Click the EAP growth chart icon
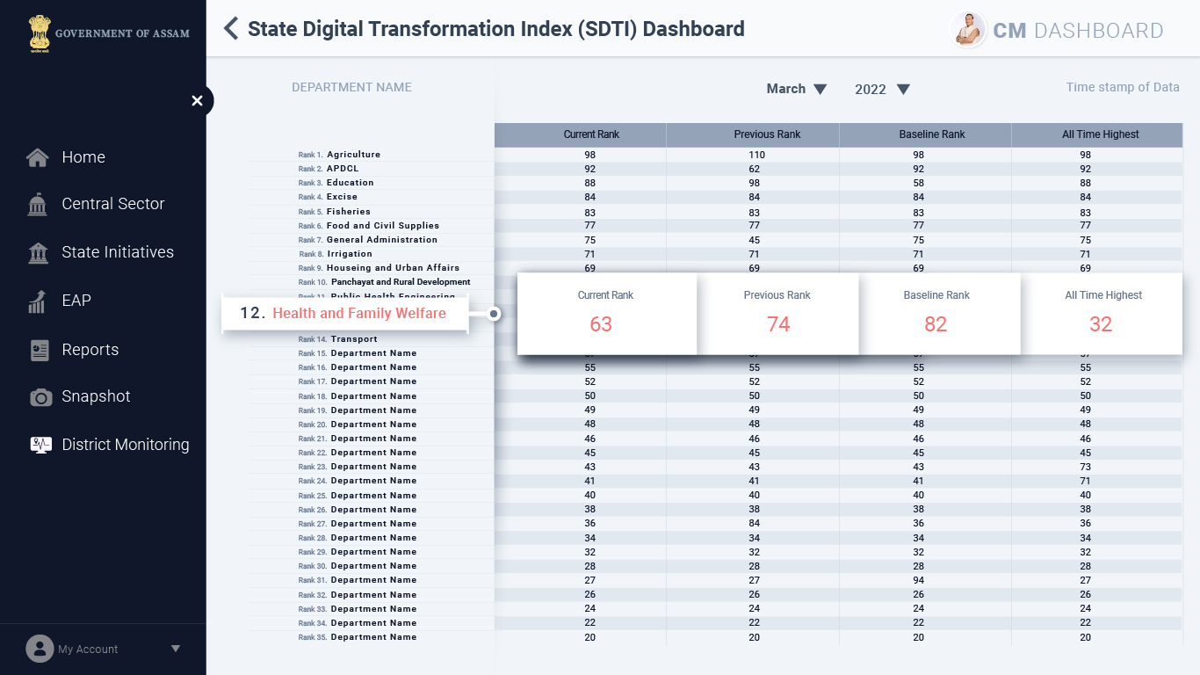1200x675 pixels. coord(38,301)
